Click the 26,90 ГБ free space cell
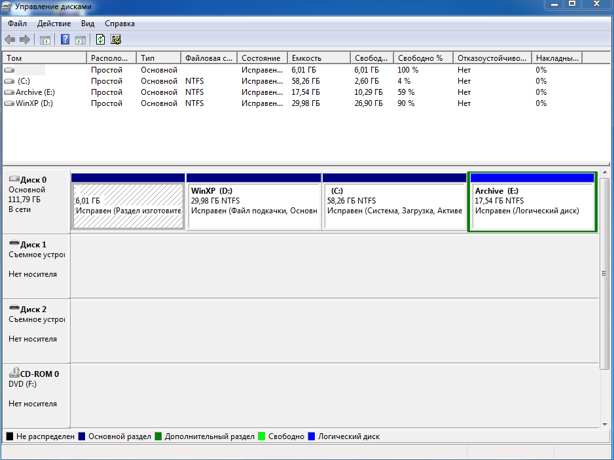The width and height of the screenshot is (614, 460). click(x=369, y=103)
